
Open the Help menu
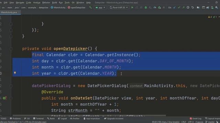[x=88, y=2]
